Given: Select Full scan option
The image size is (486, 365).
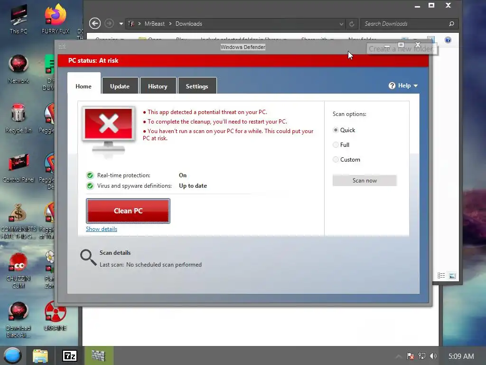Looking at the screenshot, I should pyautogui.click(x=336, y=144).
